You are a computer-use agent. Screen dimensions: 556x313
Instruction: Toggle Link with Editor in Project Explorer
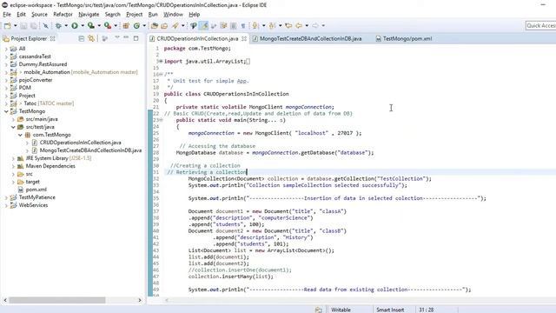point(91,38)
